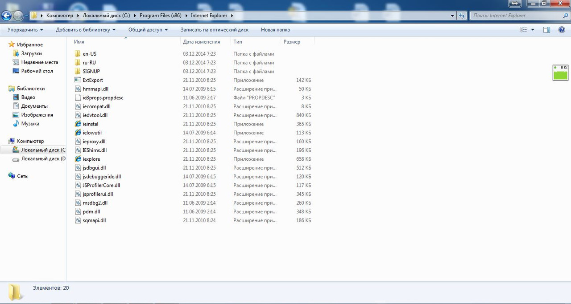571x304 pixels.
Task: Select the ielowutil application icon
Action: pos(78,133)
